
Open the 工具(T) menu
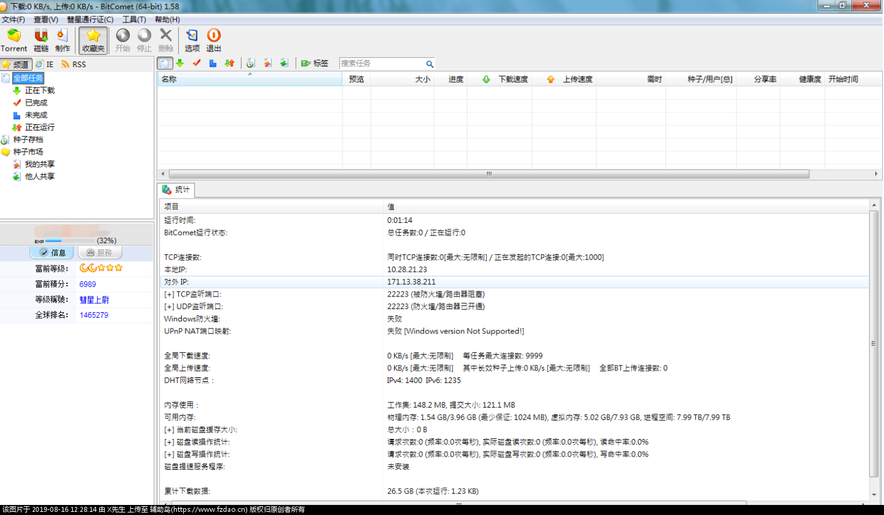click(134, 19)
